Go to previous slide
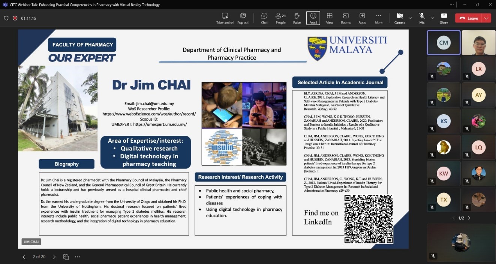This screenshot has height=264, width=496. tap(24, 257)
